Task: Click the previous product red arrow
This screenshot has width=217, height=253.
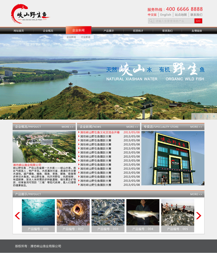Action: pyautogui.click(x=17, y=216)
